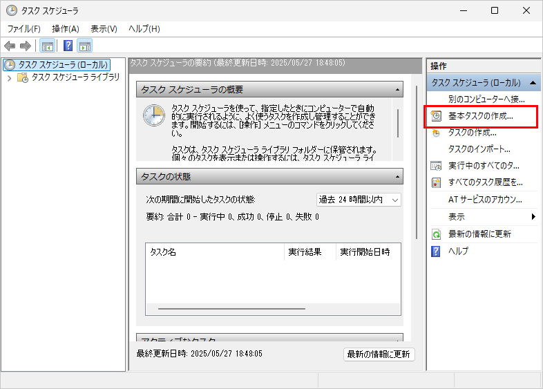
Task: Click the 実行中のすべてのタスク icon
Action: tap(436, 166)
